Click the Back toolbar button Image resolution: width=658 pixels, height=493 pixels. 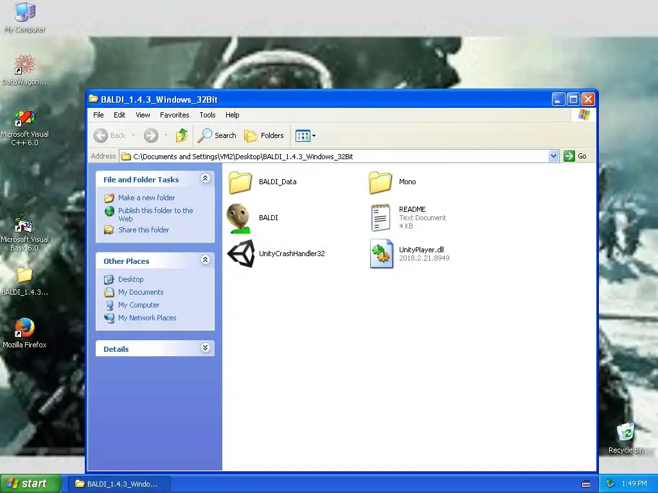(x=110, y=135)
